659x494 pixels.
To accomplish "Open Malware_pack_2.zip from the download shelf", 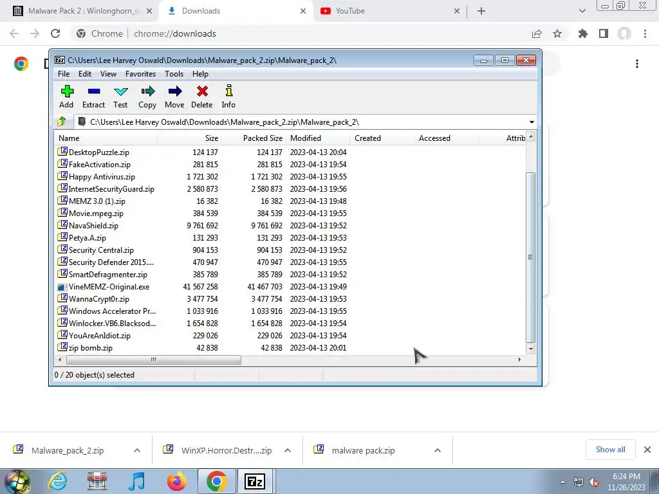I will (x=67, y=450).
